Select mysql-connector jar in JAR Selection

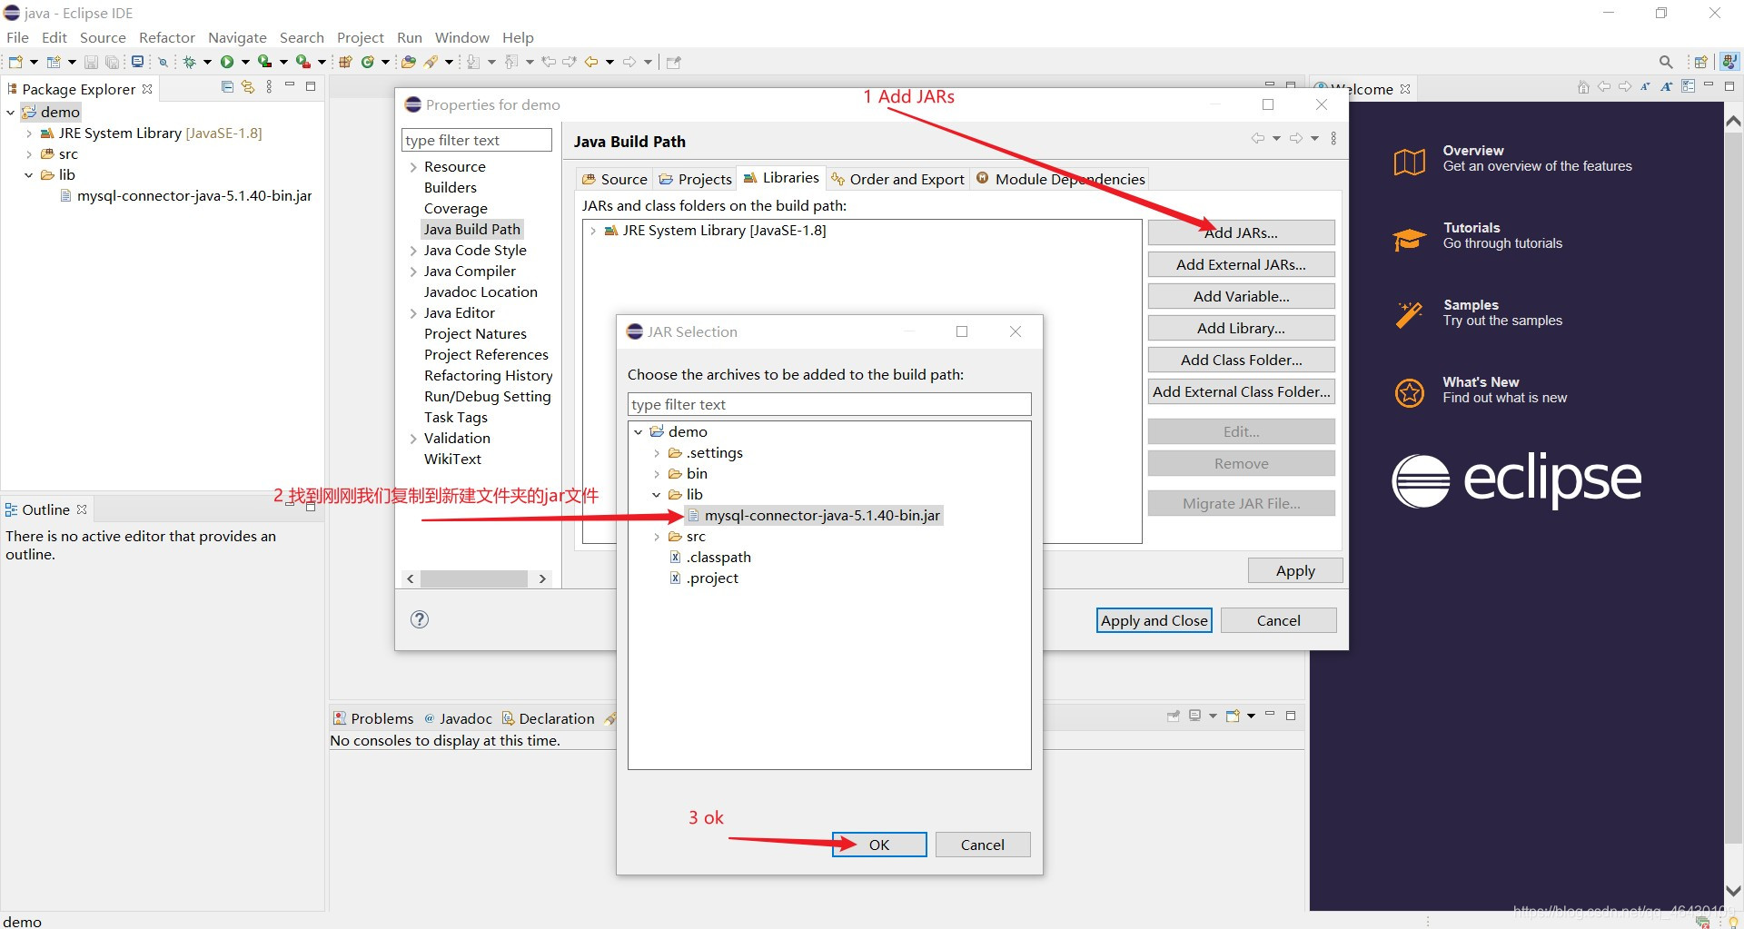click(x=814, y=516)
